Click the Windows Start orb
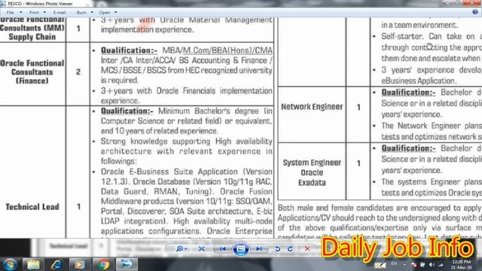482x271 pixels. coord(10,264)
